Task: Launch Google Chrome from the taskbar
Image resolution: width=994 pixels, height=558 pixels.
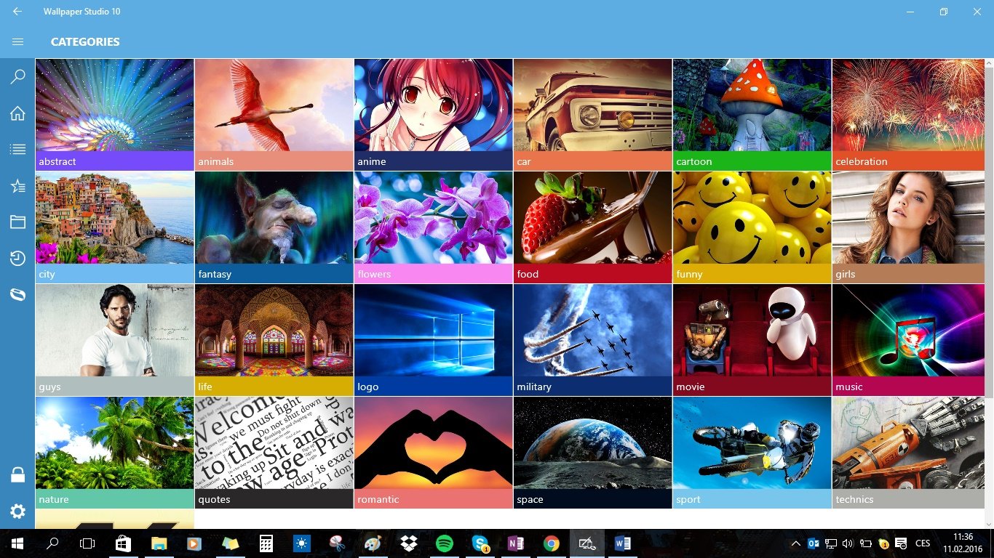Action: tap(552, 543)
